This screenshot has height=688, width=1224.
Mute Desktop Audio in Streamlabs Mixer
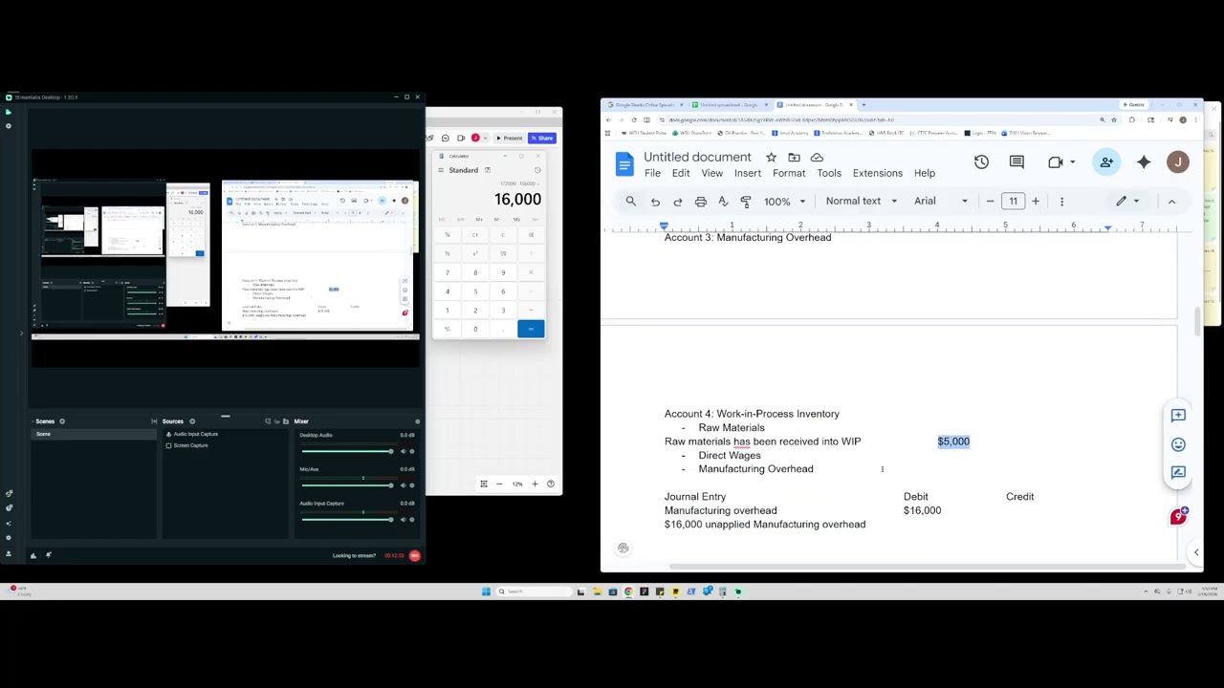click(404, 451)
